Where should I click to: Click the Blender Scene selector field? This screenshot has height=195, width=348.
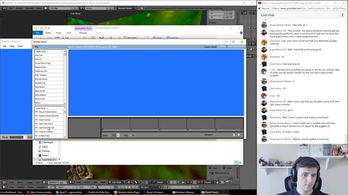[96, 8]
